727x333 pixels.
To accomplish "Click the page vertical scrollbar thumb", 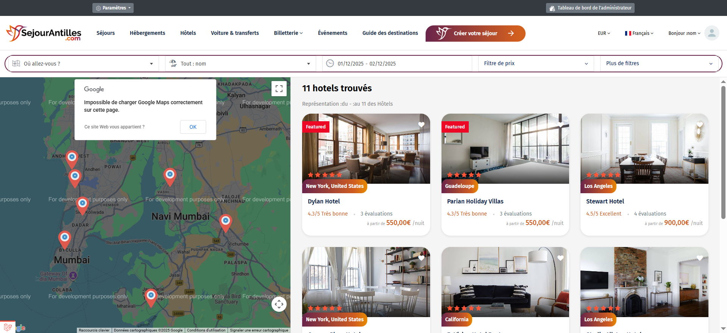I will click(723, 152).
